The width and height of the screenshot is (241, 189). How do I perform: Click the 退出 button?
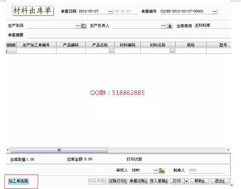coord(220,181)
